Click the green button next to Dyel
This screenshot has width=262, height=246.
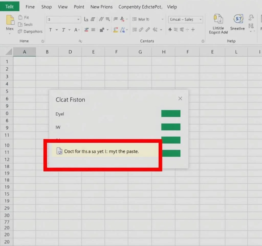pyautogui.click(x=171, y=114)
